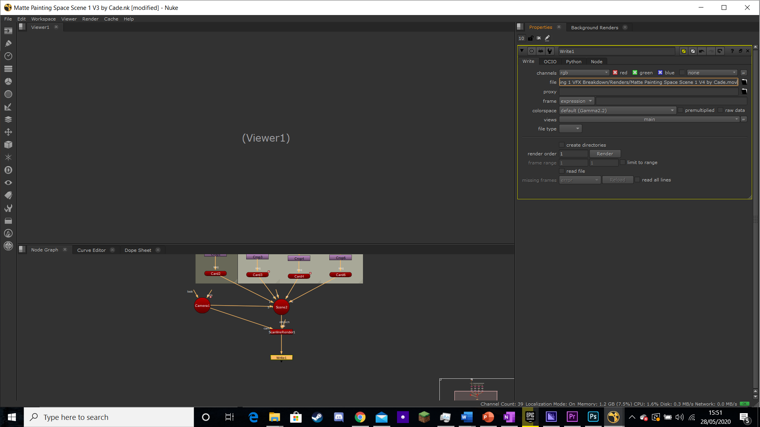Switch to the Curve Editor tab

(x=91, y=250)
